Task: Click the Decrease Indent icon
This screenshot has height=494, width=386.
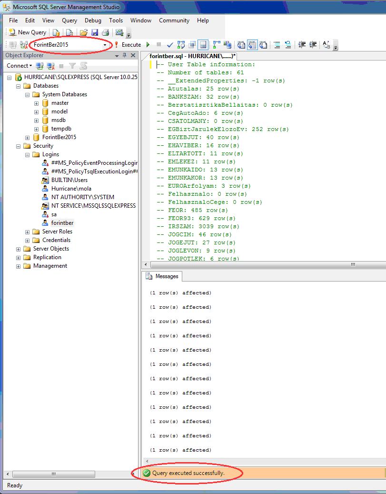Action: (x=302, y=45)
